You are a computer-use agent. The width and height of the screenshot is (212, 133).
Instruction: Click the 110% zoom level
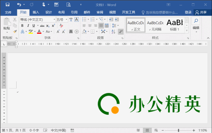[x=202, y=130]
